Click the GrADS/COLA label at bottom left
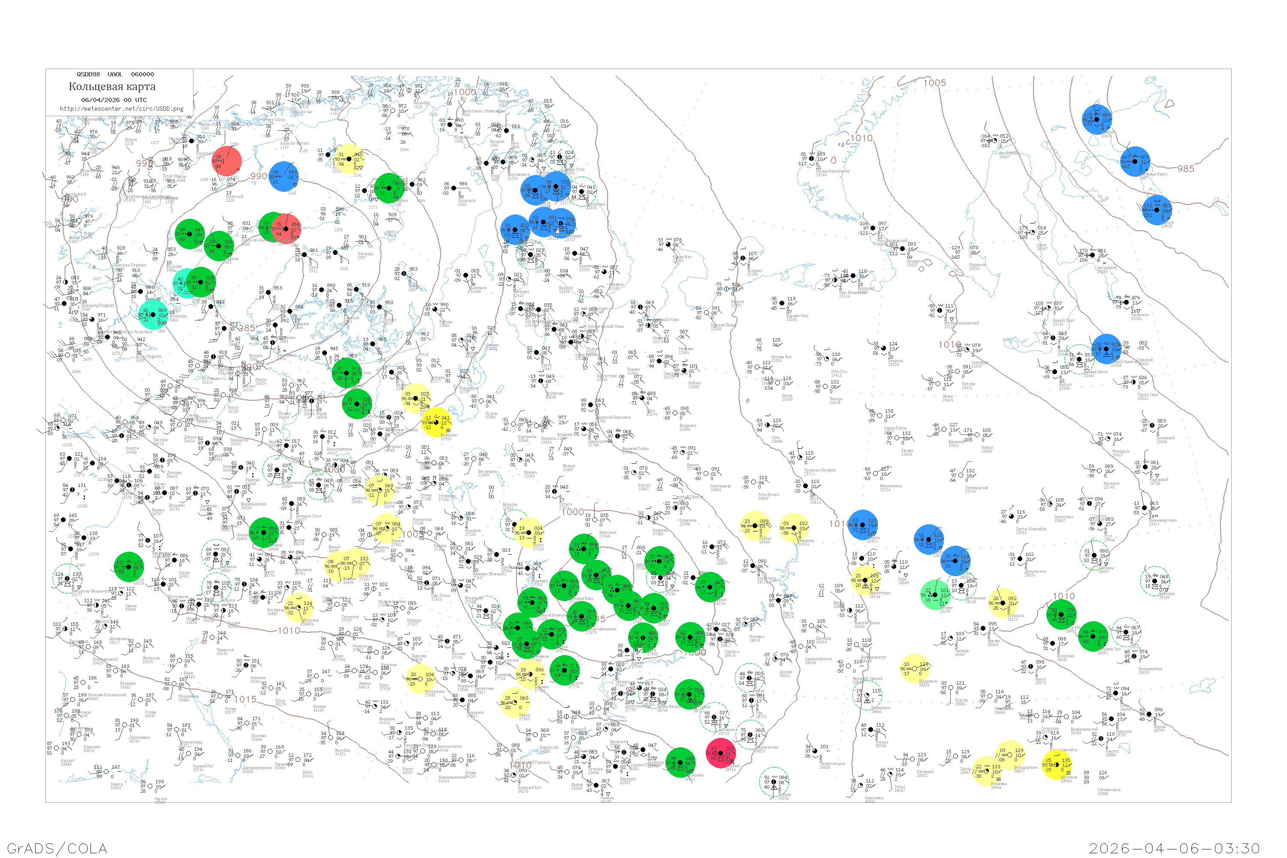The width and height of the screenshot is (1287, 858). pos(57,848)
